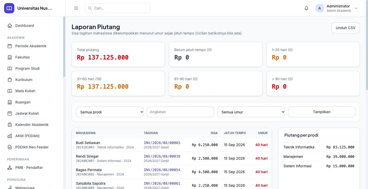Expand the Administrator account chevron
This screenshot has width=368, height=189.
[356, 8]
